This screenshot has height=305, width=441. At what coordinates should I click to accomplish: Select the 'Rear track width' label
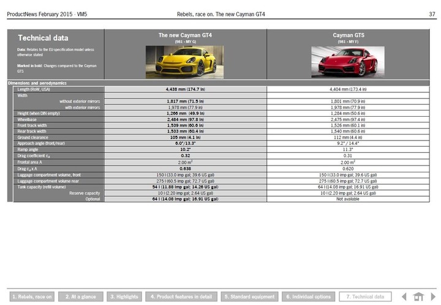(31, 131)
